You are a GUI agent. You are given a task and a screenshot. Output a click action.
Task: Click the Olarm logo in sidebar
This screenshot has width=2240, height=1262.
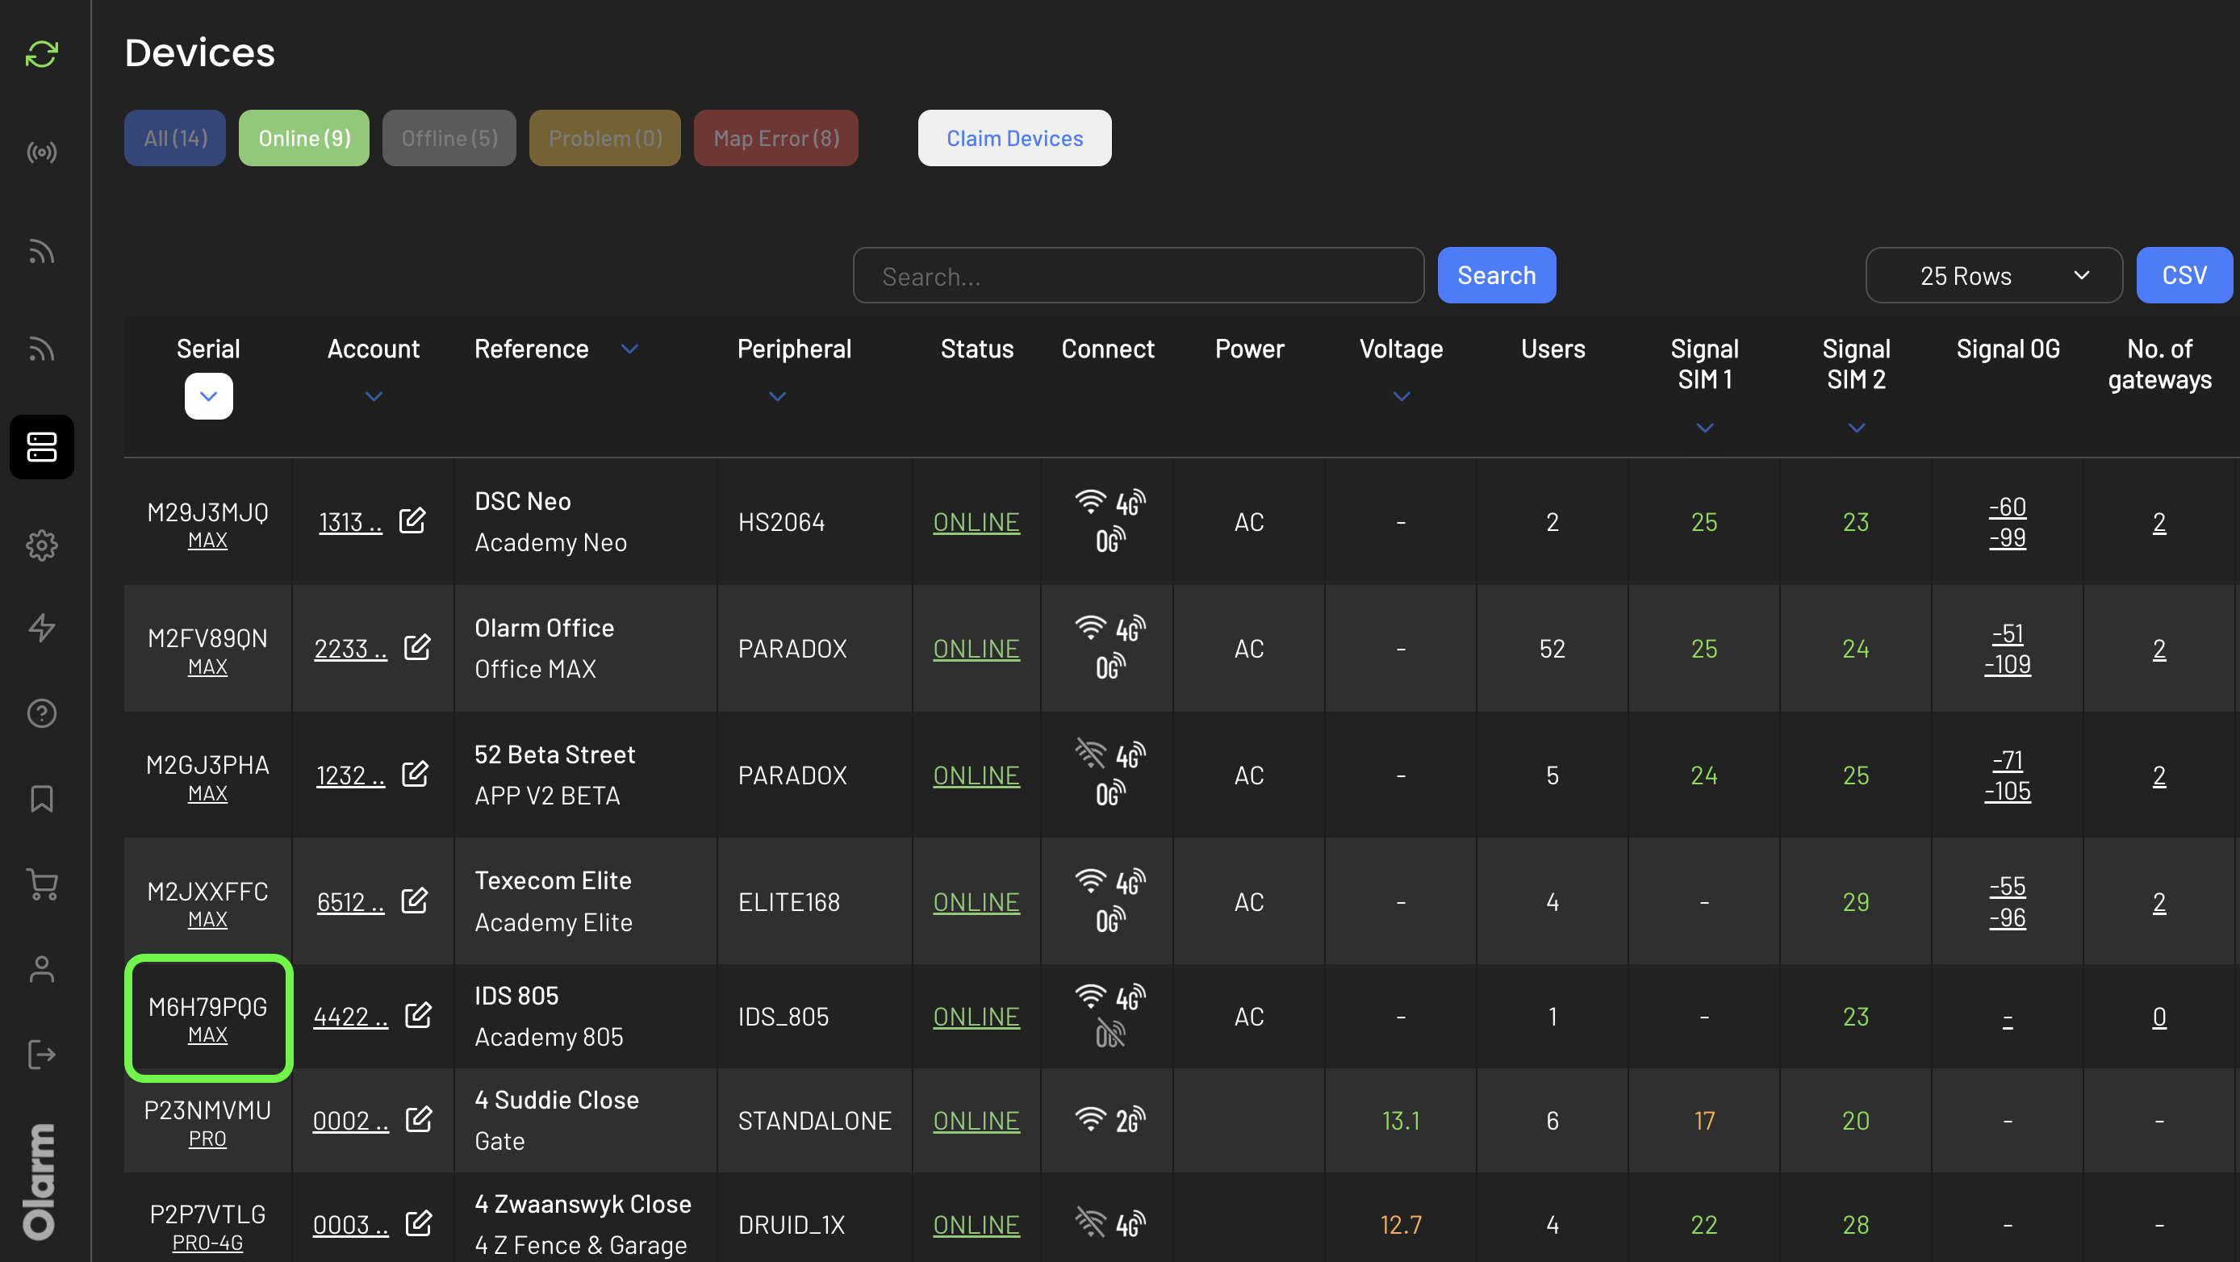[x=40, y=1181]
